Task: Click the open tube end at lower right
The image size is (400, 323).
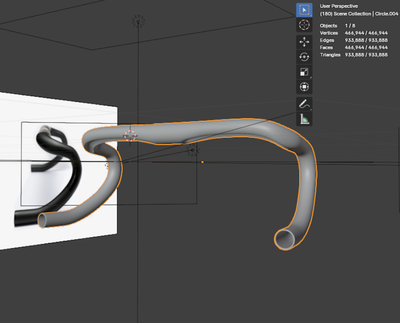Action: point(285,239)
